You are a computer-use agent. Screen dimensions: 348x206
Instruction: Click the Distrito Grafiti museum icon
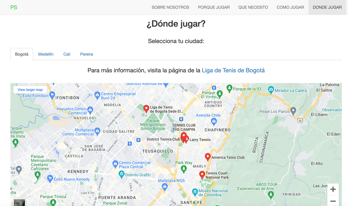(x=122, y=174)
